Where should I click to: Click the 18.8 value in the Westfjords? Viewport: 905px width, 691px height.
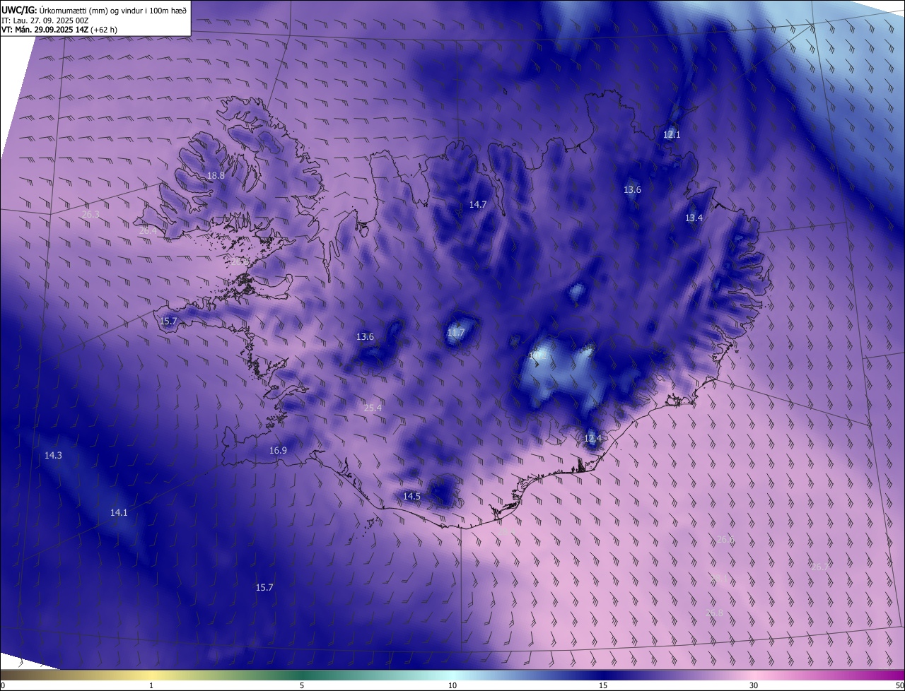pyautogui.click(x=216, y=175)
